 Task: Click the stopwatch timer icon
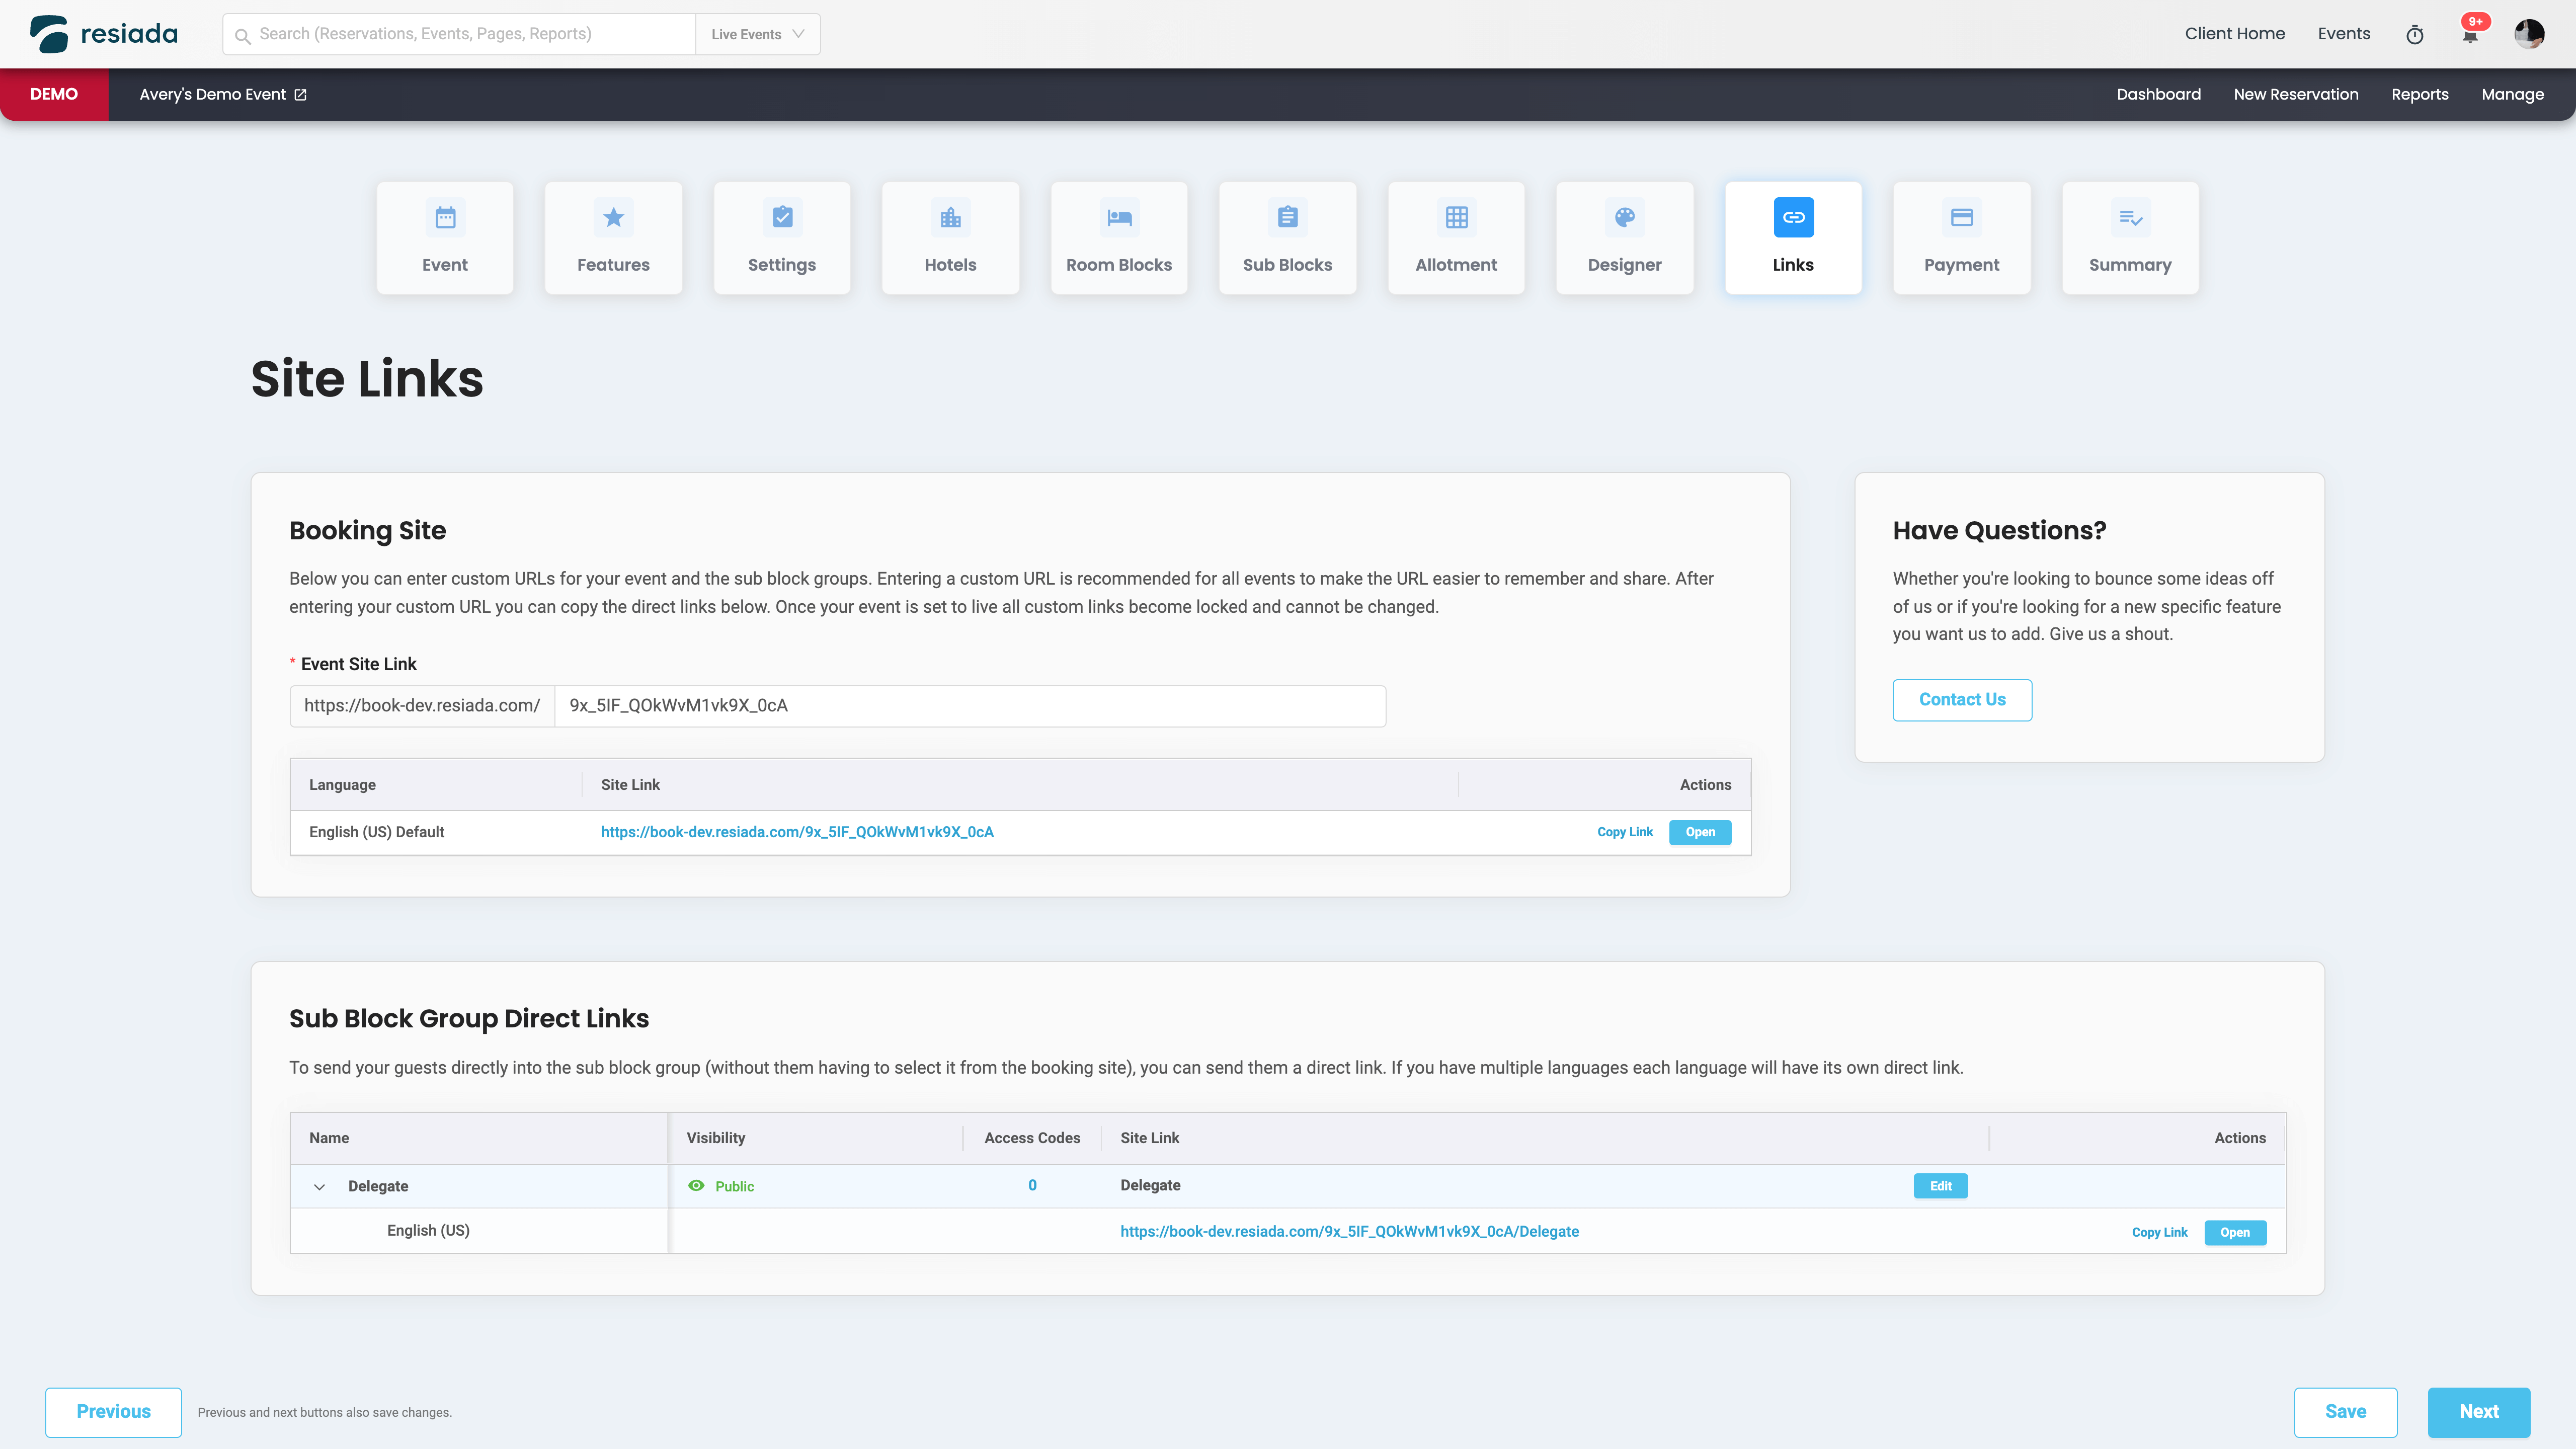[2414, 35]
